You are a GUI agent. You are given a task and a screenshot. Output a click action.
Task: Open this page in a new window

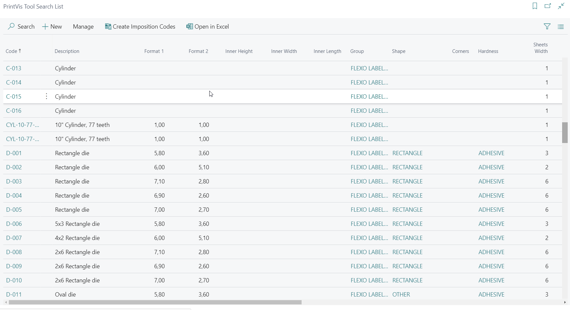(548, 6)
